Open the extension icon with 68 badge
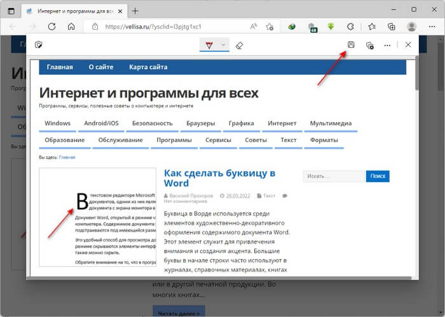Viewport: 445px width, 317px height. [x=313, y=27]
